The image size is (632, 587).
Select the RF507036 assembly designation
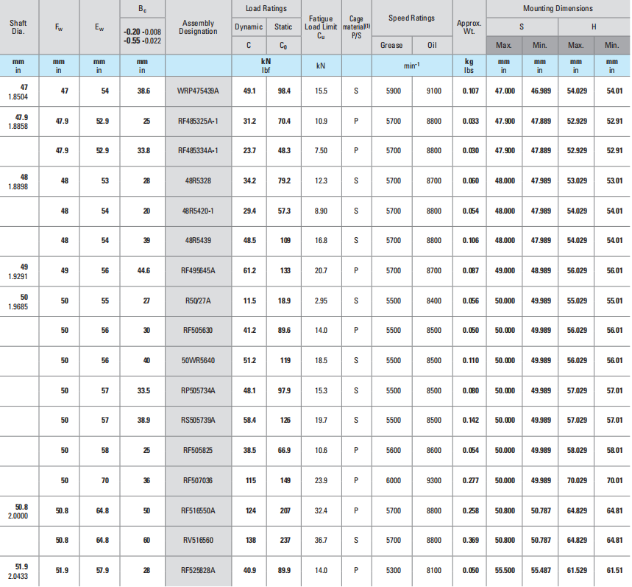point(198,480)
